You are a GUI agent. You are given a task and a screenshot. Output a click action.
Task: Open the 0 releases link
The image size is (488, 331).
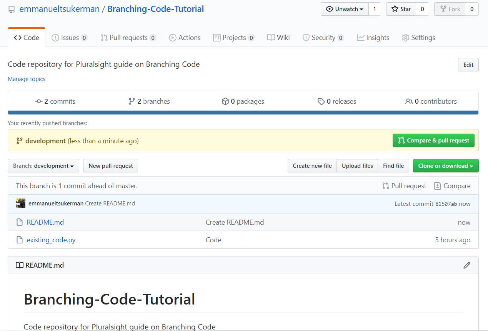pyautogui.click(x=337, y=101)
